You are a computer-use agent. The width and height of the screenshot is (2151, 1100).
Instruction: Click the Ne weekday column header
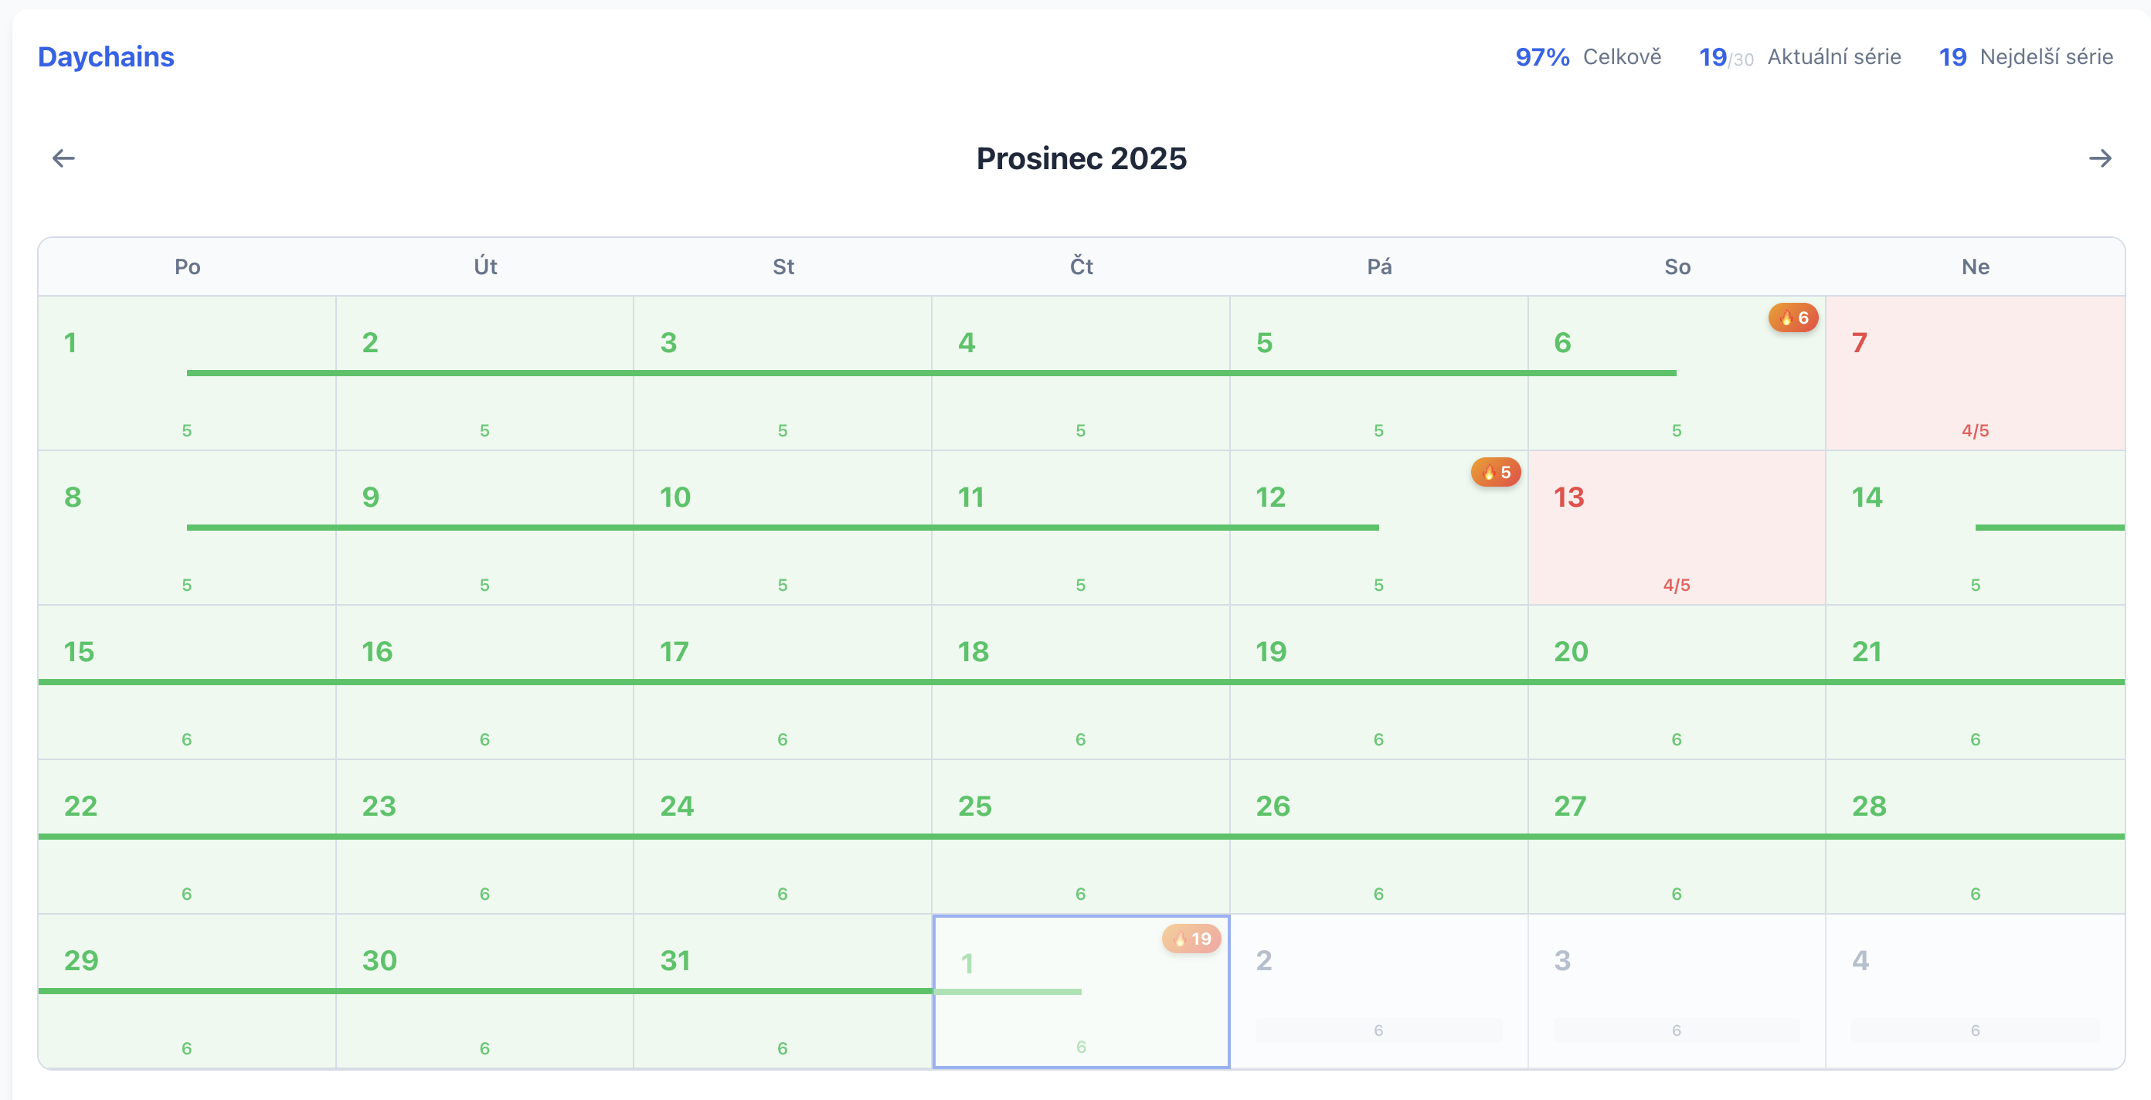pos(1975,267)
